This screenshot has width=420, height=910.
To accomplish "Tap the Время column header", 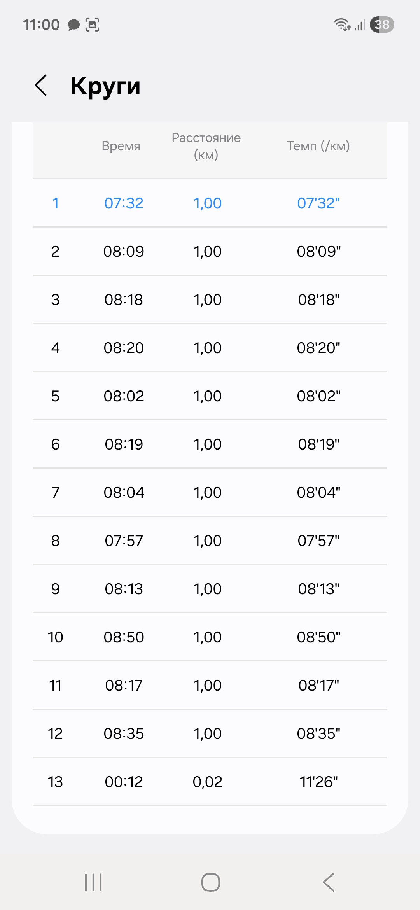I will point(121,146).
